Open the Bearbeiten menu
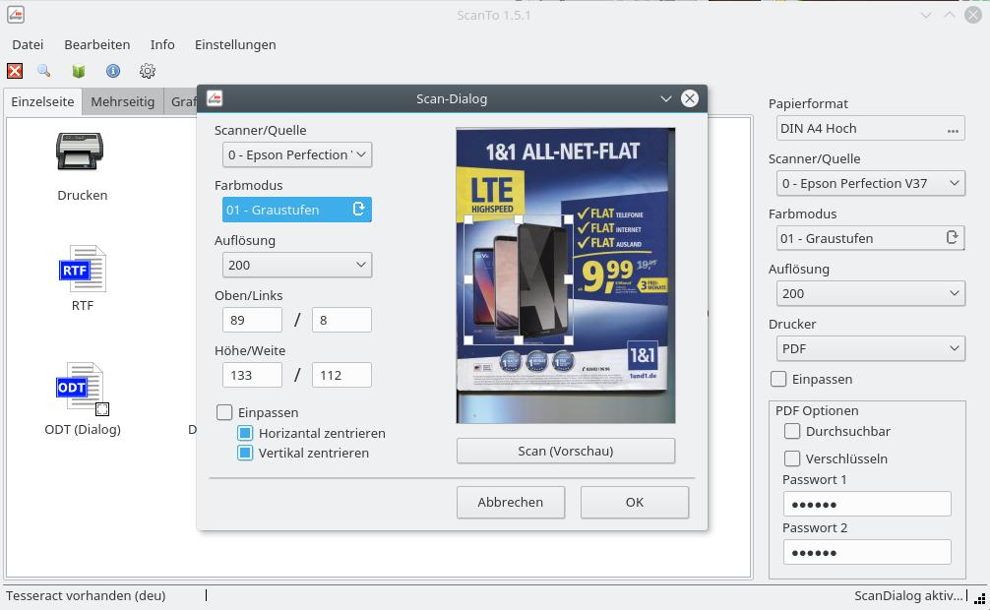Viewport: 990px width, 610px height. [97, 44]
